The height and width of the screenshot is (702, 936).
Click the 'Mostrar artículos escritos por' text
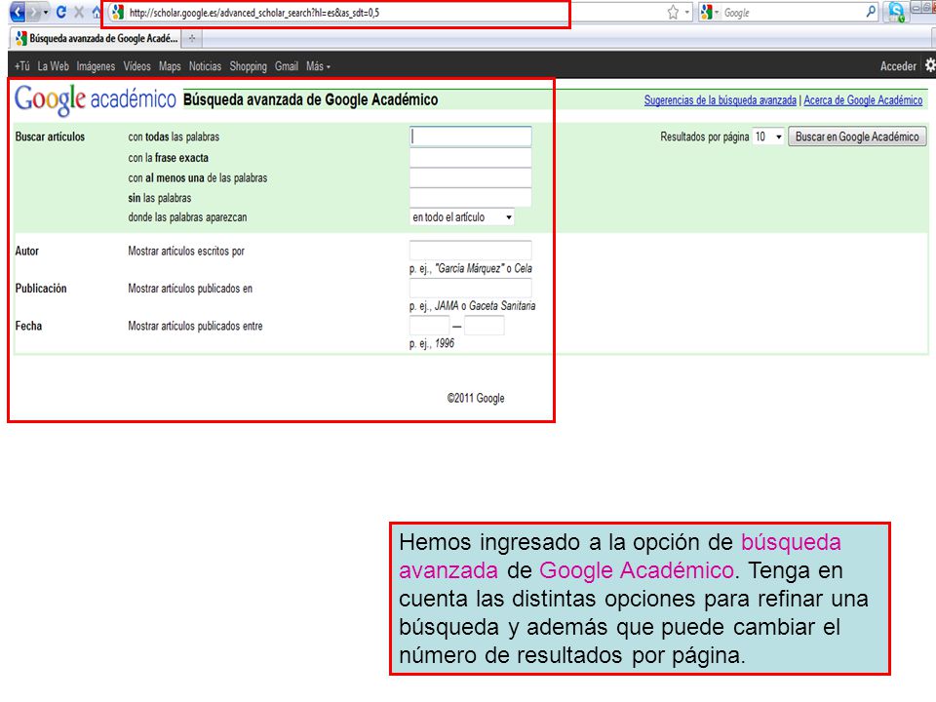pos(186,251)
